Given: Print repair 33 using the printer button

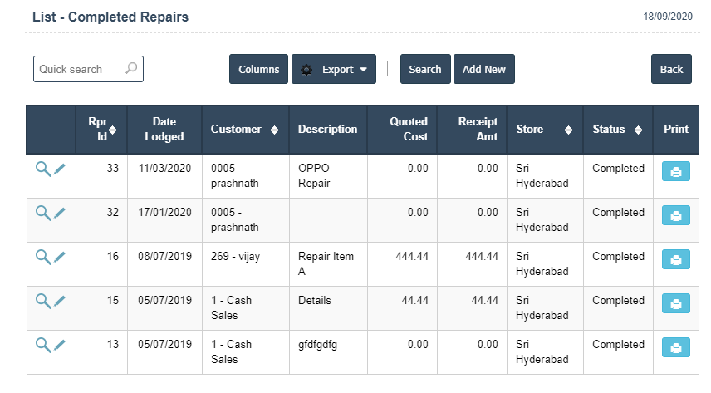Looking at the screenshot, I should tap(675, 172).
